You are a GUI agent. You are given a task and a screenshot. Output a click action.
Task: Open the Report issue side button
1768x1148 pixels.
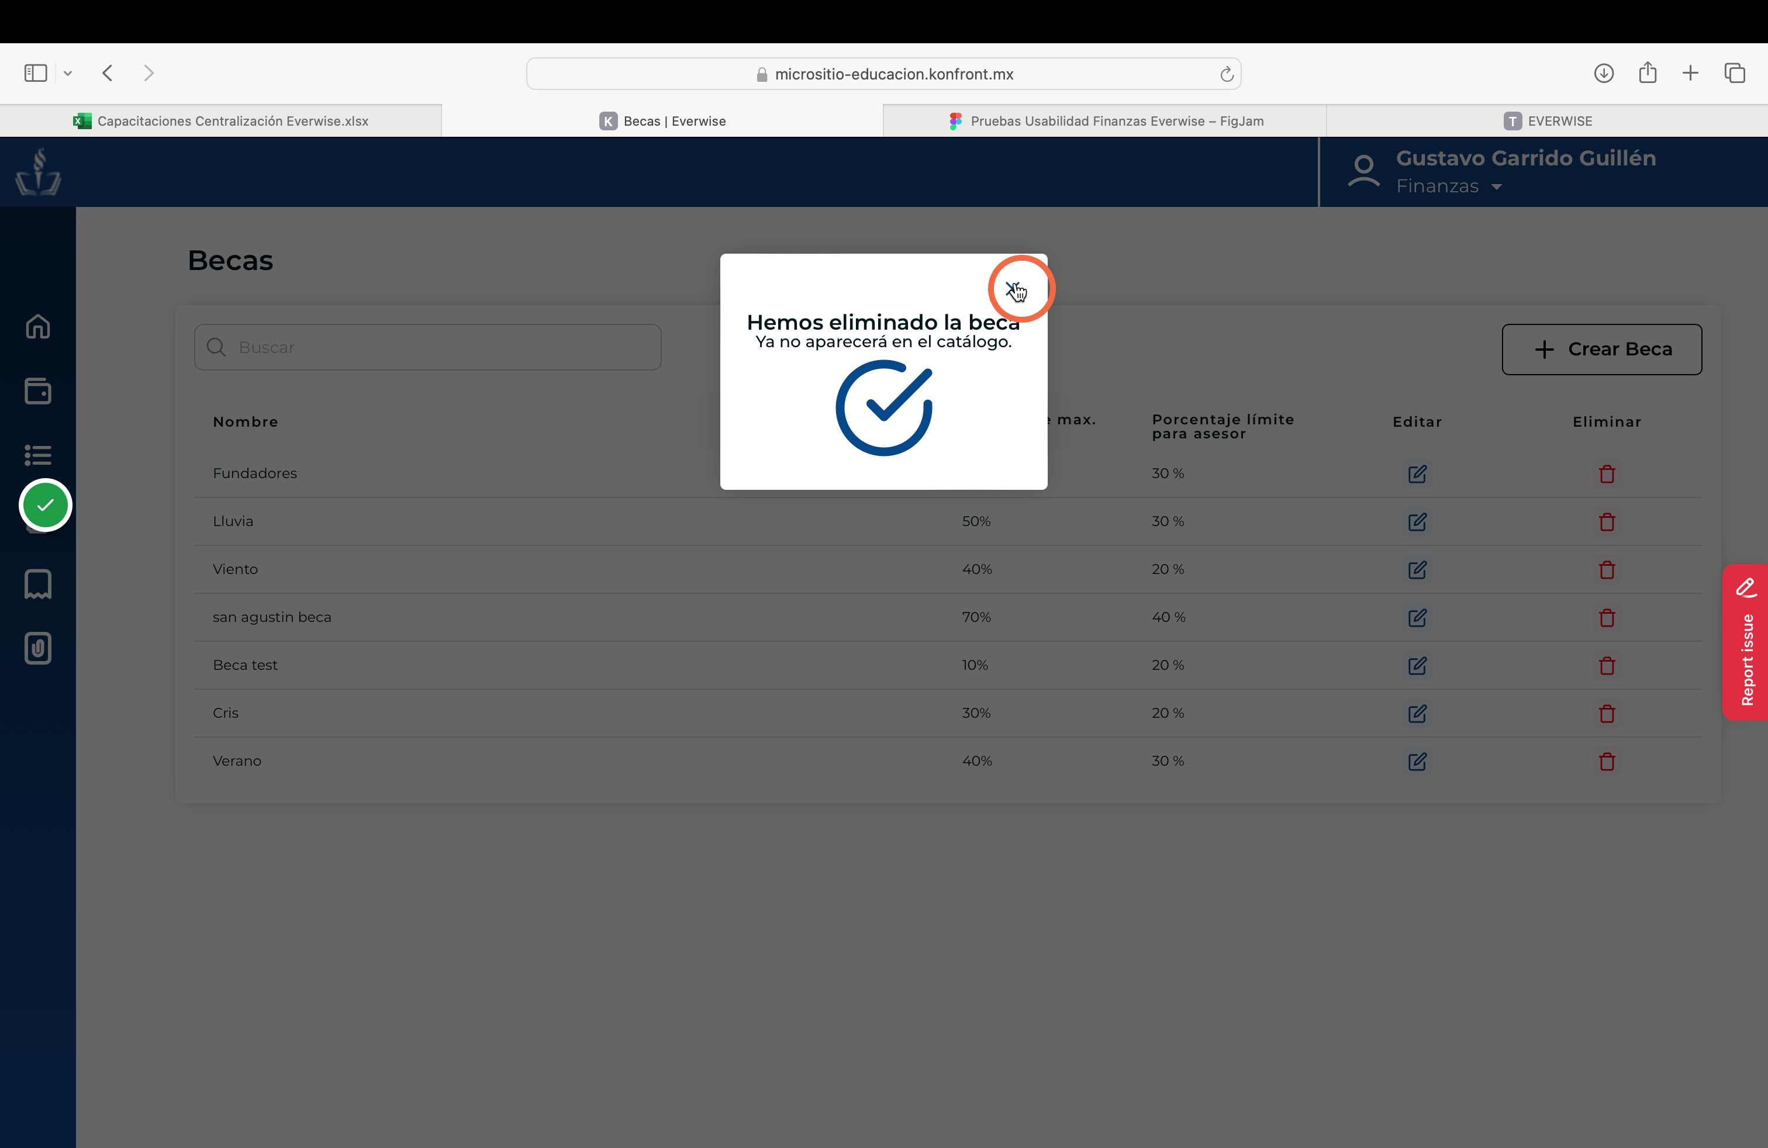point(1746,642)
